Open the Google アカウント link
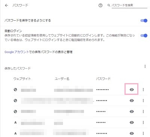Screen dimensions: 150x137 16,52
